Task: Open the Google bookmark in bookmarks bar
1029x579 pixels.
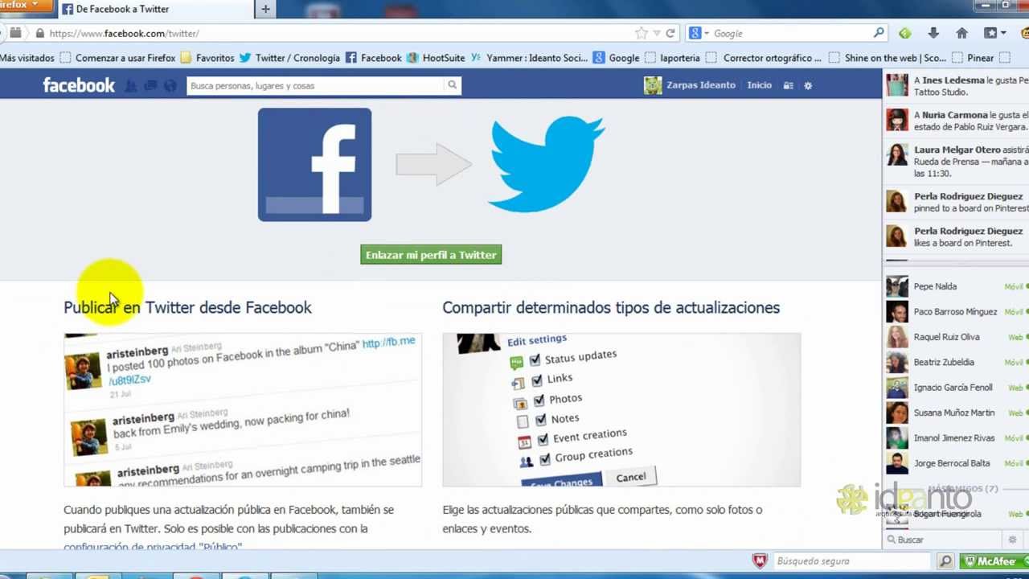Action: (616, 58)
